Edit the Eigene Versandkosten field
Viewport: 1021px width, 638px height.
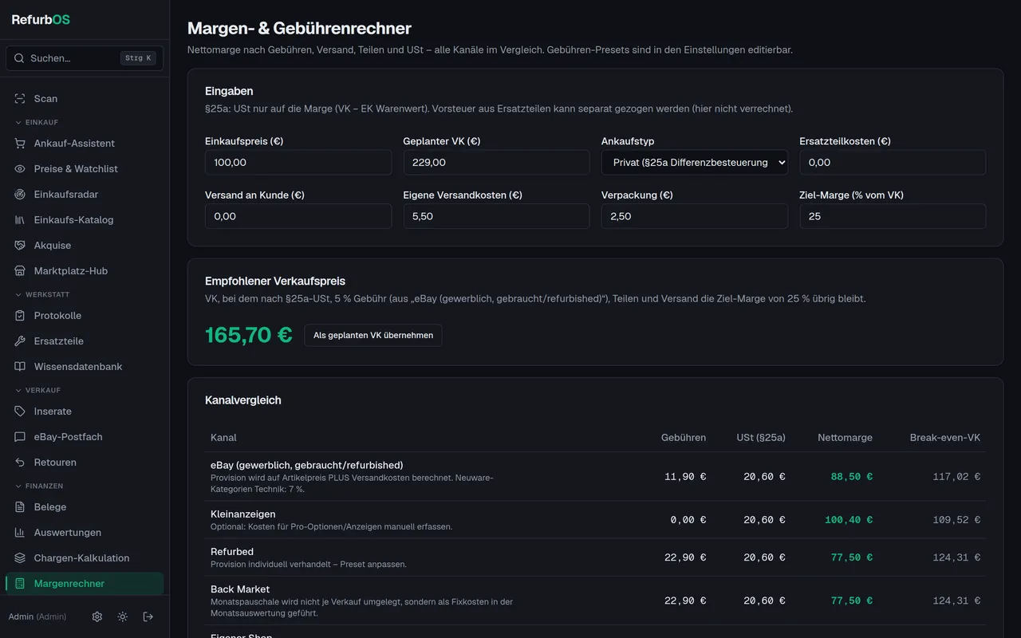[496, 216]
